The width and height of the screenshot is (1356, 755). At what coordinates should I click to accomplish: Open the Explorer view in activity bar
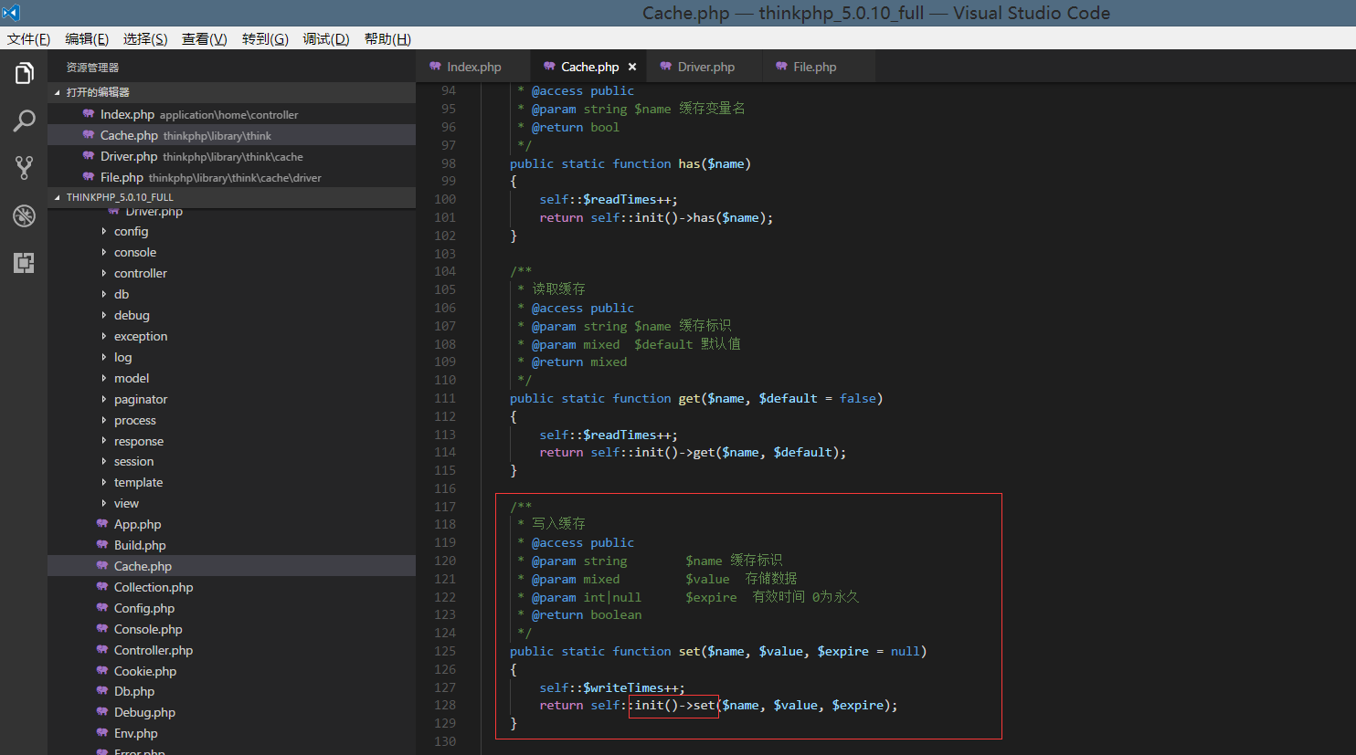click(24, 73)
